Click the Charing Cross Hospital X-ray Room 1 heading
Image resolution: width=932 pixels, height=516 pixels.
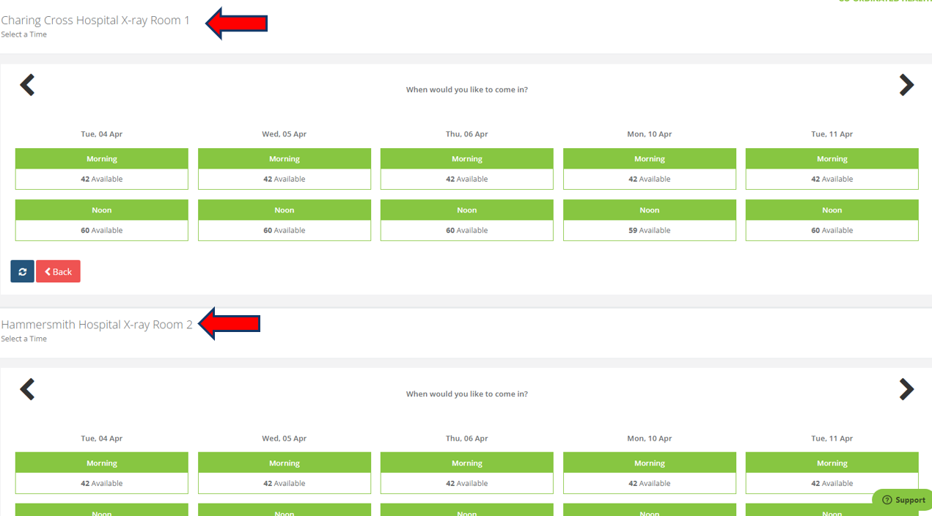(95, 21)
